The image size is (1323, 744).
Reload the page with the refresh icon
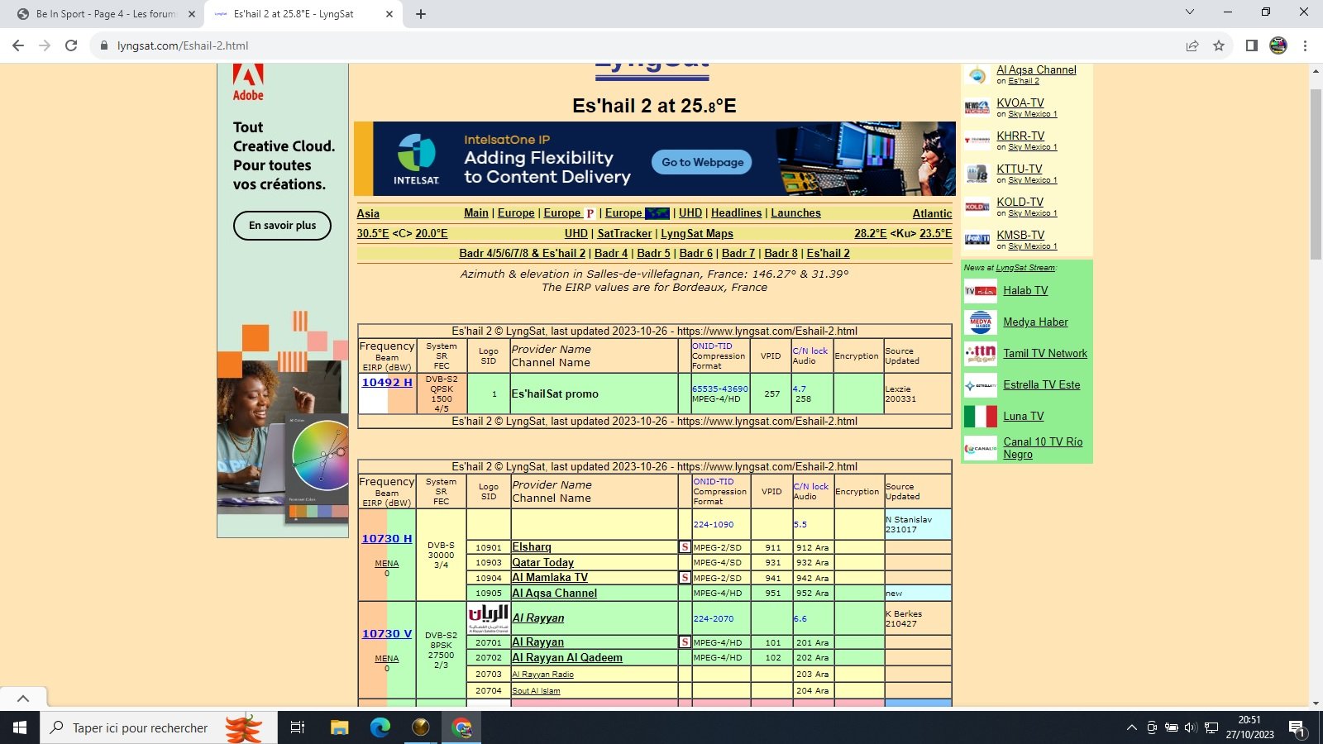(71, 45)
